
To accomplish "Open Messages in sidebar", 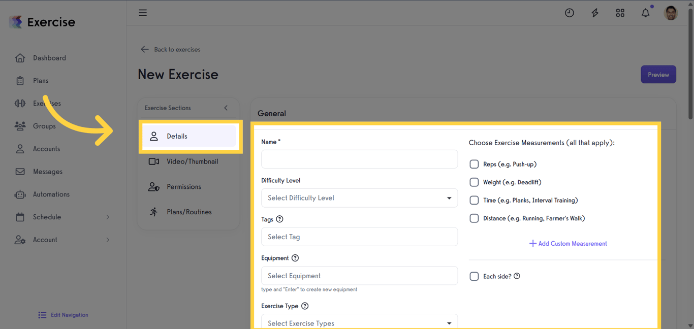I will click(x=48, y=172).
